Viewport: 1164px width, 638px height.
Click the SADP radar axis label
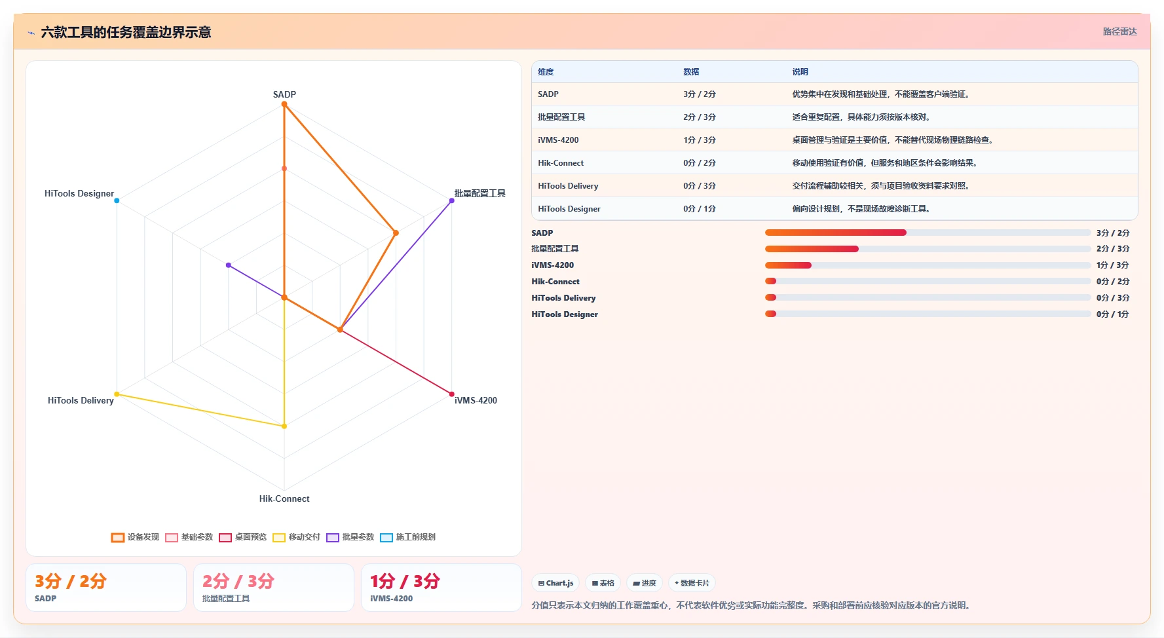[284, 94]
